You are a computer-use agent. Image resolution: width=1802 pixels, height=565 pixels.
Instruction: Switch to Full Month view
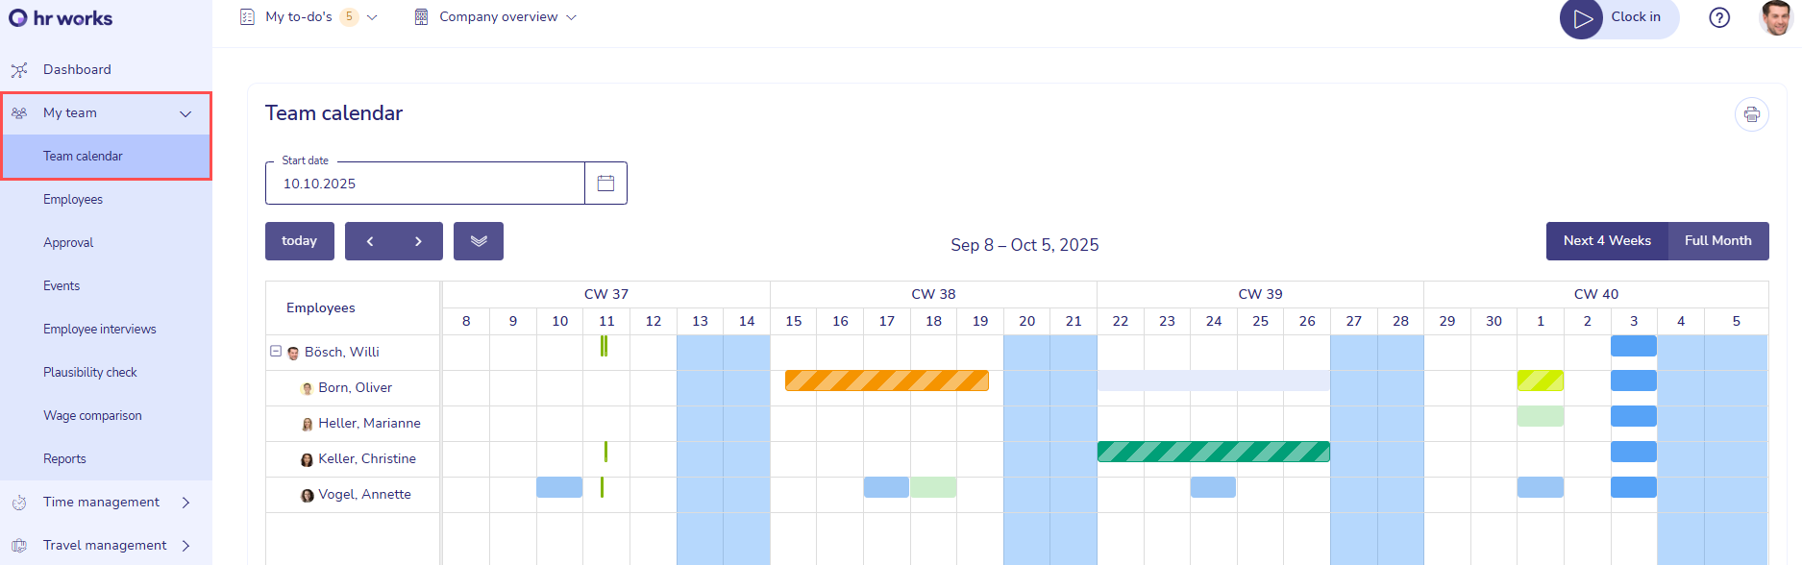(1717, 241)
